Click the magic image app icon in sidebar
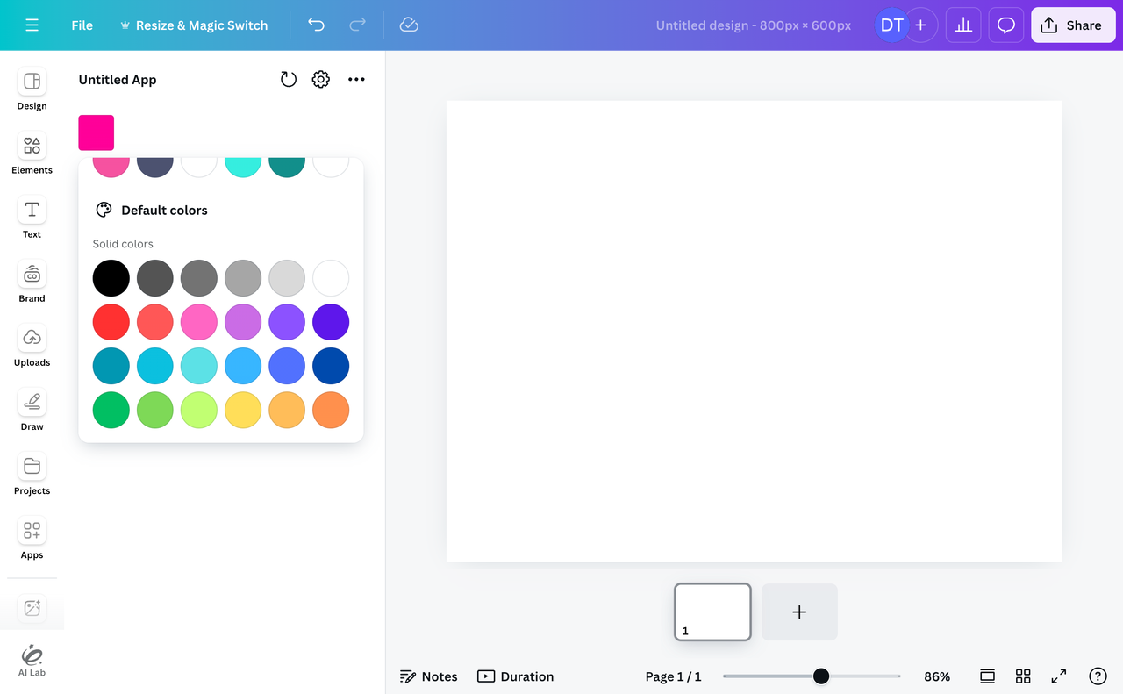Viewport: 1123px width, 694px height. tap(32, 608)
